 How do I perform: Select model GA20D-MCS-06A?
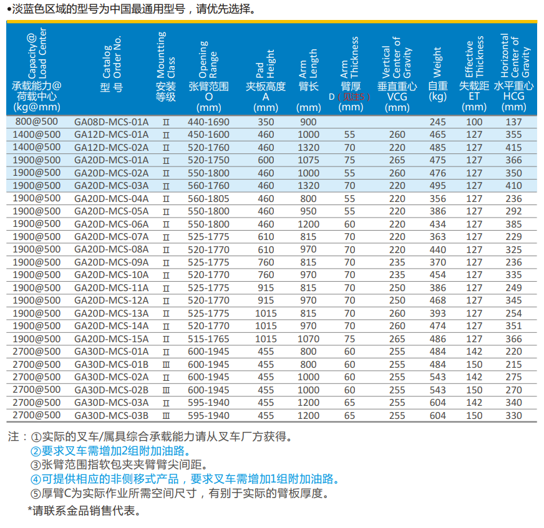point(112,224)
